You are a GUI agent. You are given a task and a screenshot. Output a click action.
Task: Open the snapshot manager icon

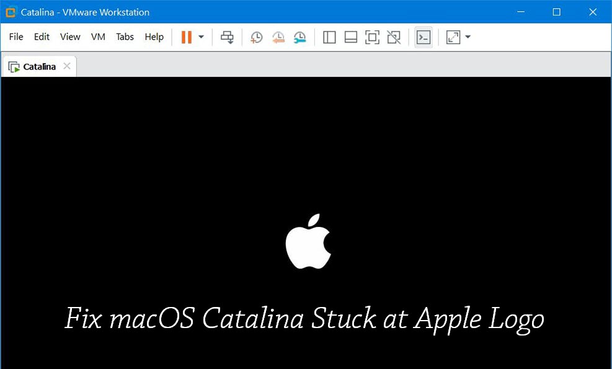click(299, 37)
